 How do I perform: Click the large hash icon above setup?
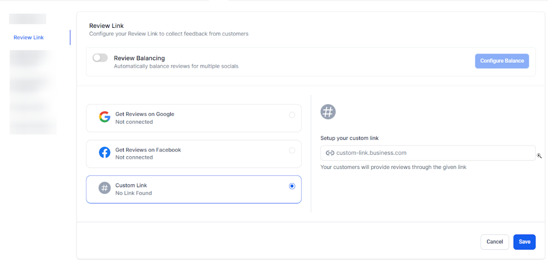328,112
